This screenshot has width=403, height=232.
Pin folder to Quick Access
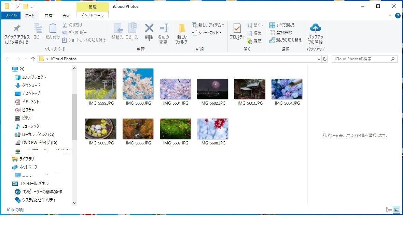(17, 34)
